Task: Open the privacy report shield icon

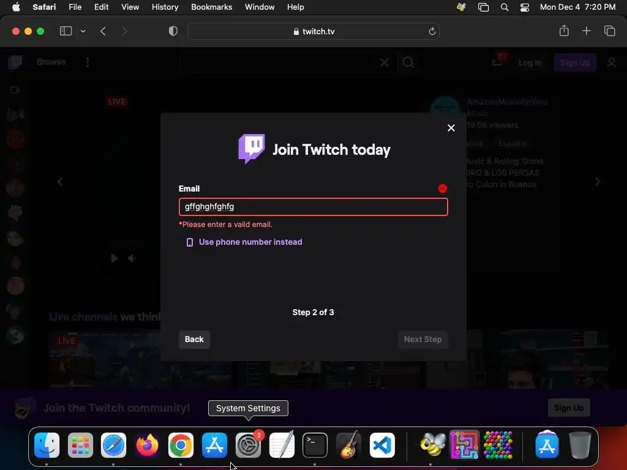Action: [173, 31]
